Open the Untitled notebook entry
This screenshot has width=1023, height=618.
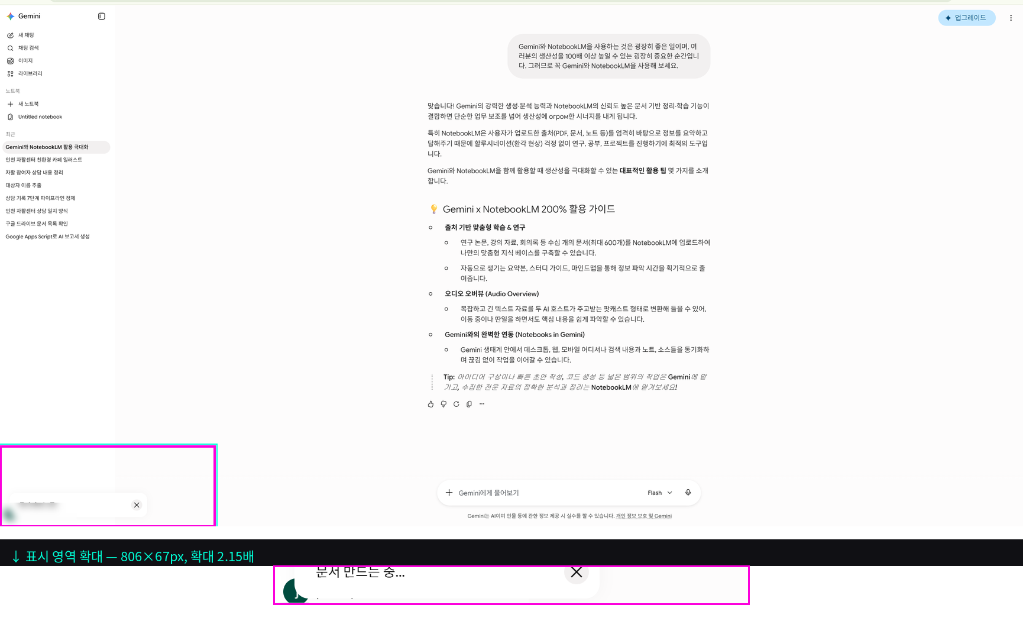tap(40, 117)
